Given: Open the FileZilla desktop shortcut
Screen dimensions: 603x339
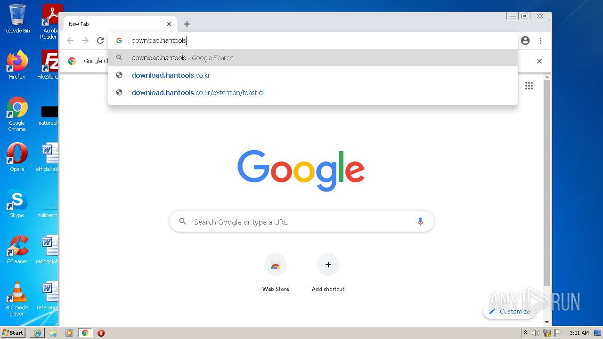Looking at the screenshot, I should [x=49, y=65].
